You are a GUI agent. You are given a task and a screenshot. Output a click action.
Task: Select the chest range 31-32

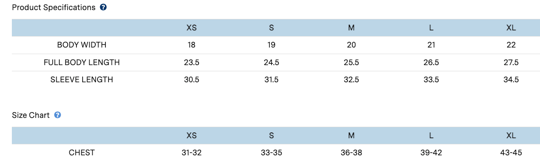click(x=192, y=153)
